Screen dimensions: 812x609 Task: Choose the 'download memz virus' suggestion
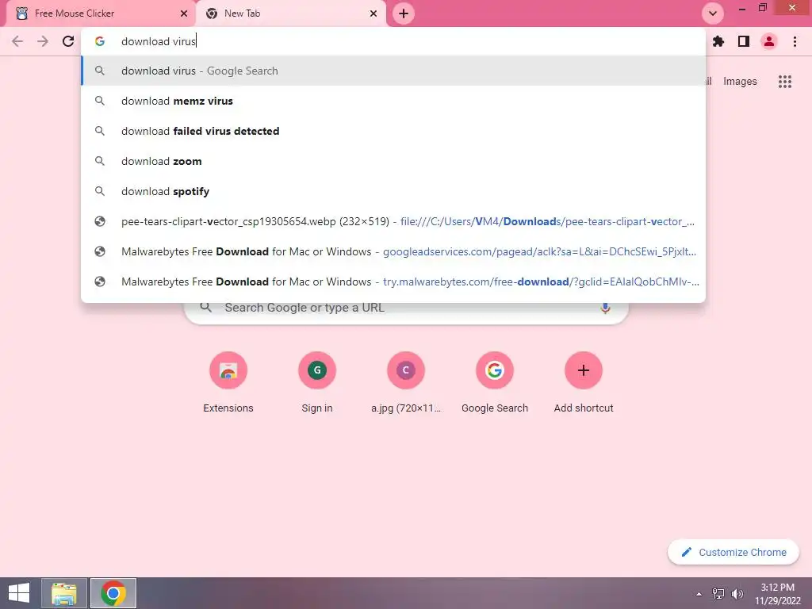393,101
